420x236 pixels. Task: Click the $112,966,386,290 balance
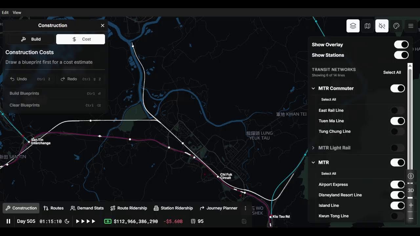click(136, 221)
